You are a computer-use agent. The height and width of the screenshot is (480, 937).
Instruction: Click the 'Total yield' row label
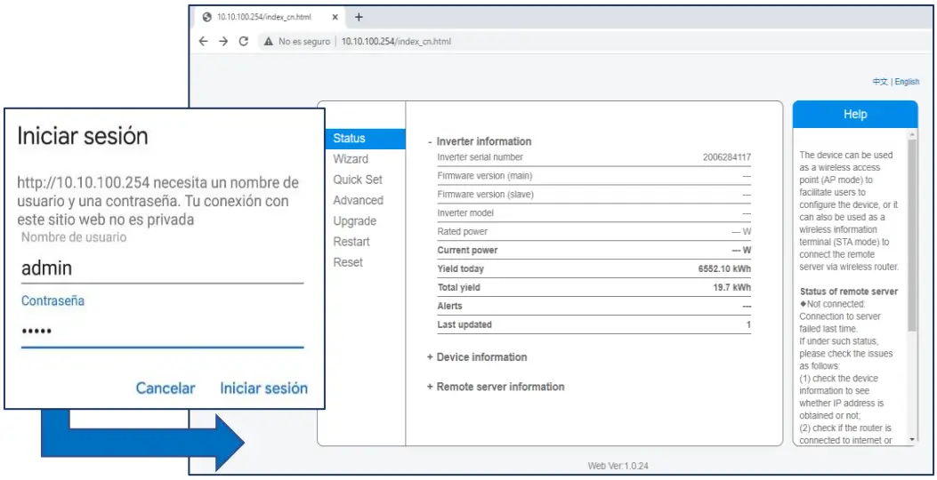[x=458, y=288]
